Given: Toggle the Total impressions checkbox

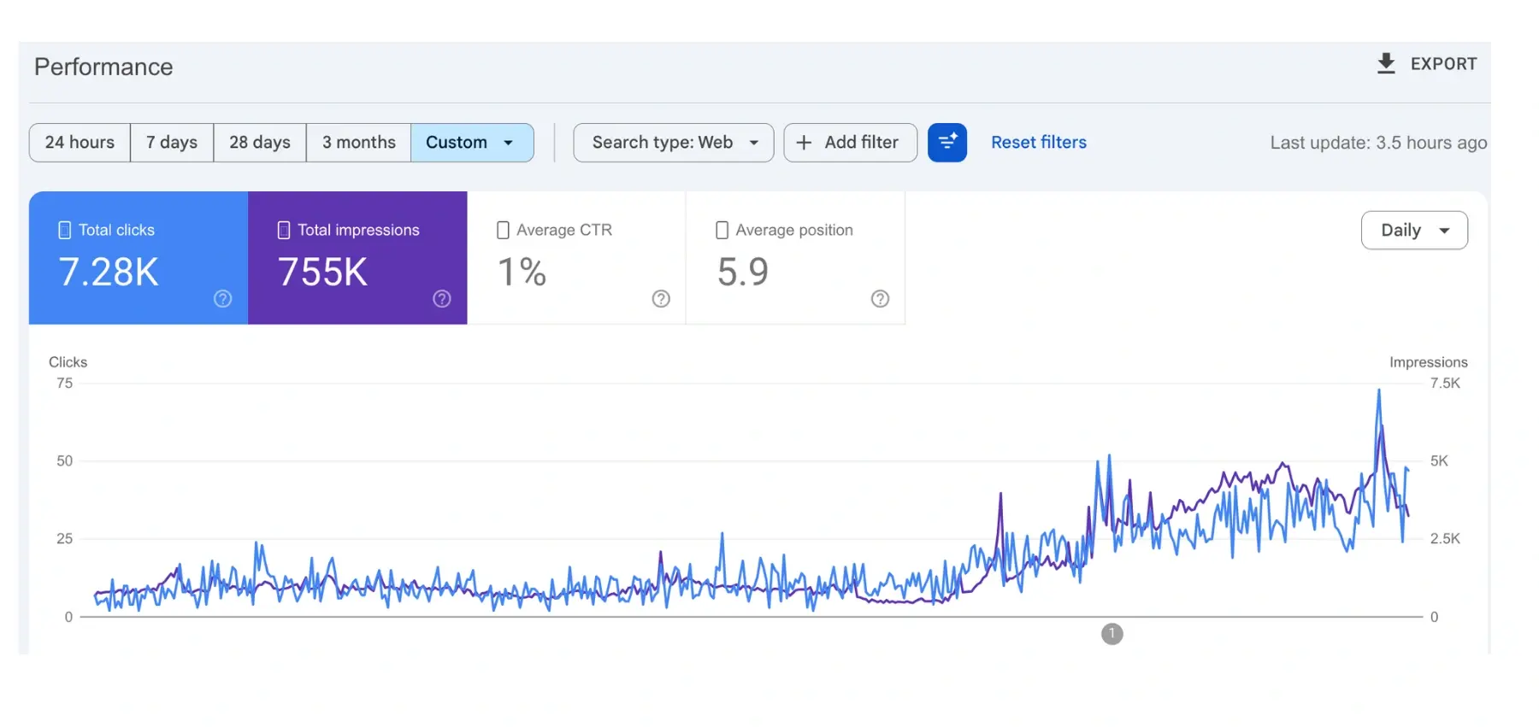Looking at the screenshot, I should (x=284, y=230).
